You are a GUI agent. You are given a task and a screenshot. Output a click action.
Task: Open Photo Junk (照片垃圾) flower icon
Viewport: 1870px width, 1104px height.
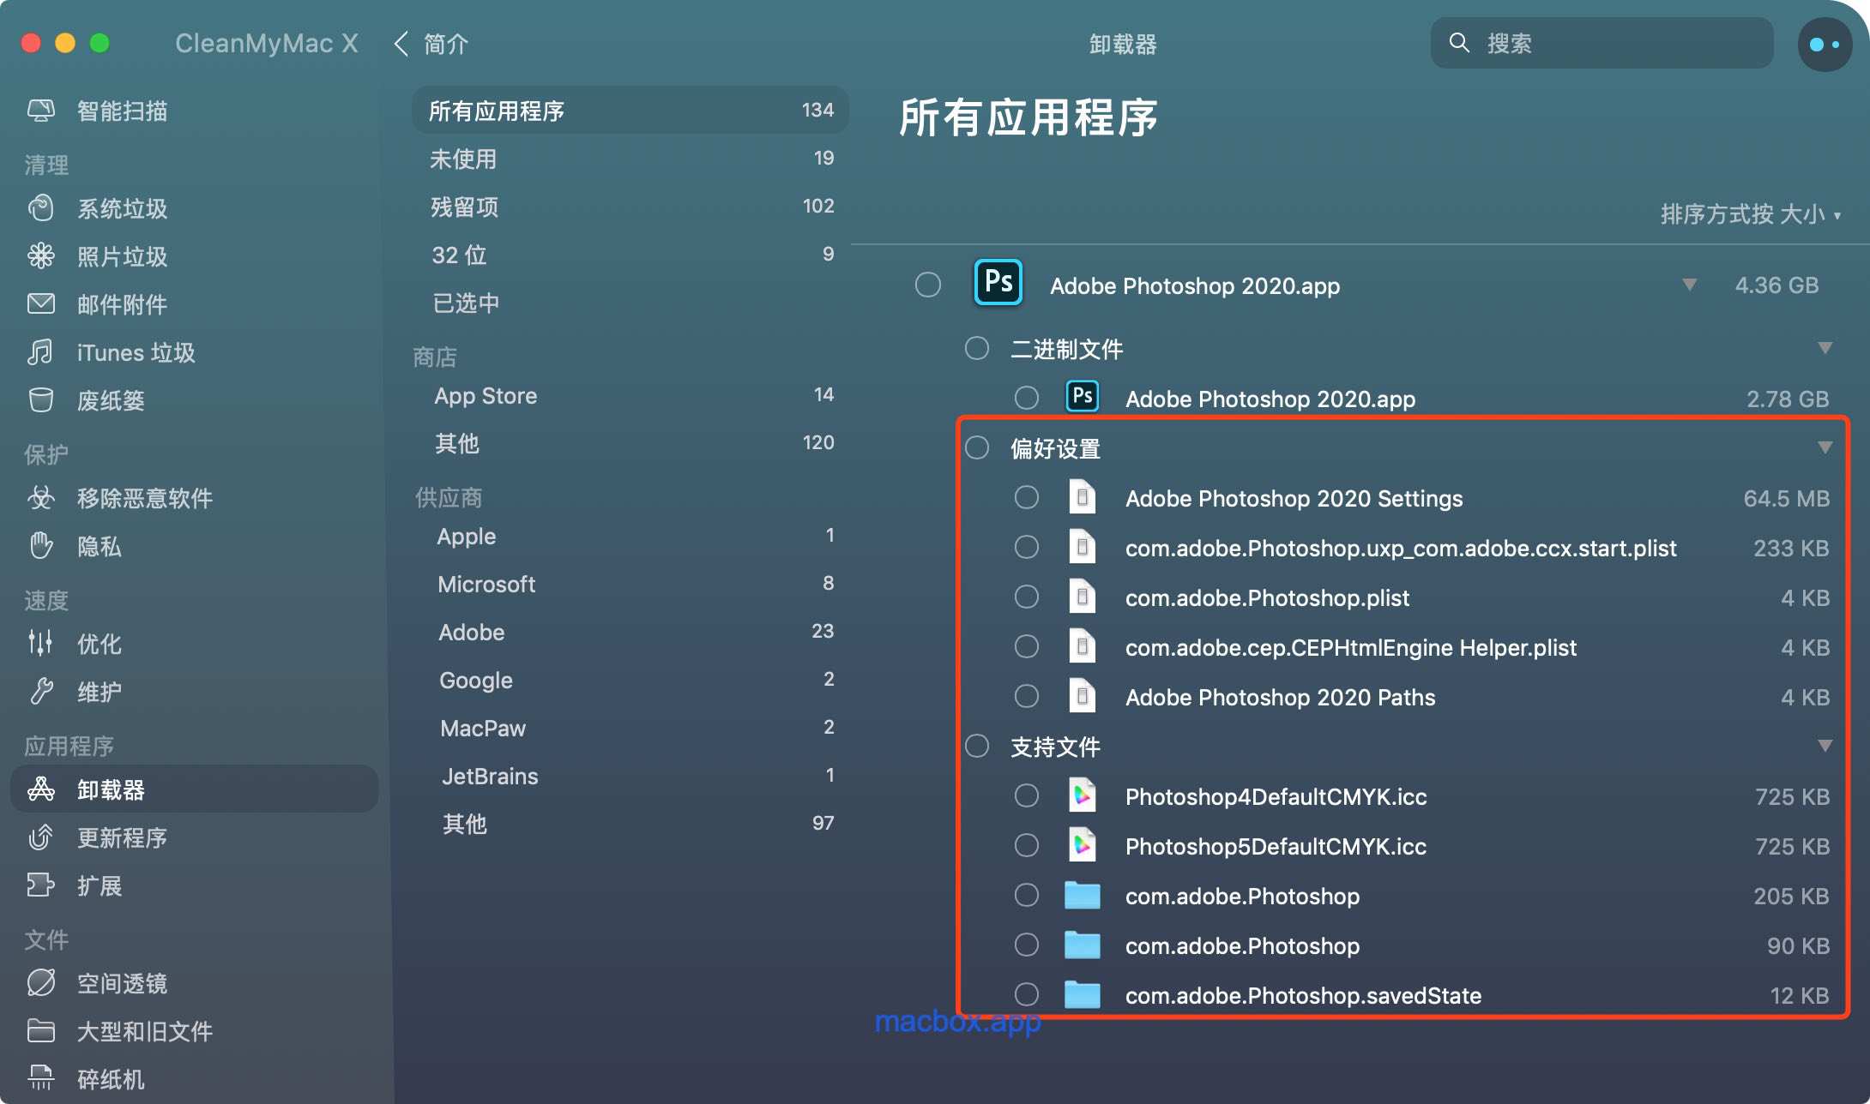click(x=41, y=255)
